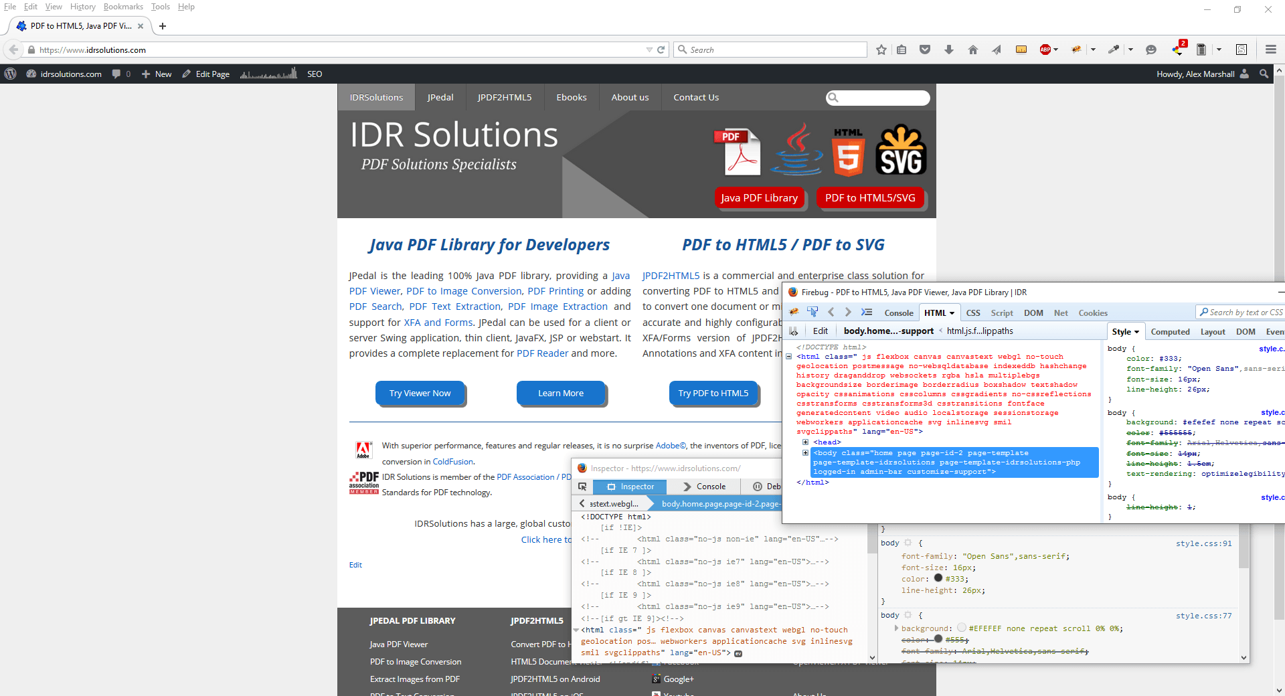This screenshot has width=1285, height=696.
Task: Expand the head node in Firebug
Action: coord(806,442)
